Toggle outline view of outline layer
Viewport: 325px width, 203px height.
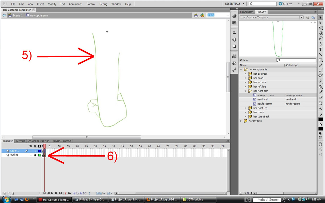[39, 155]
